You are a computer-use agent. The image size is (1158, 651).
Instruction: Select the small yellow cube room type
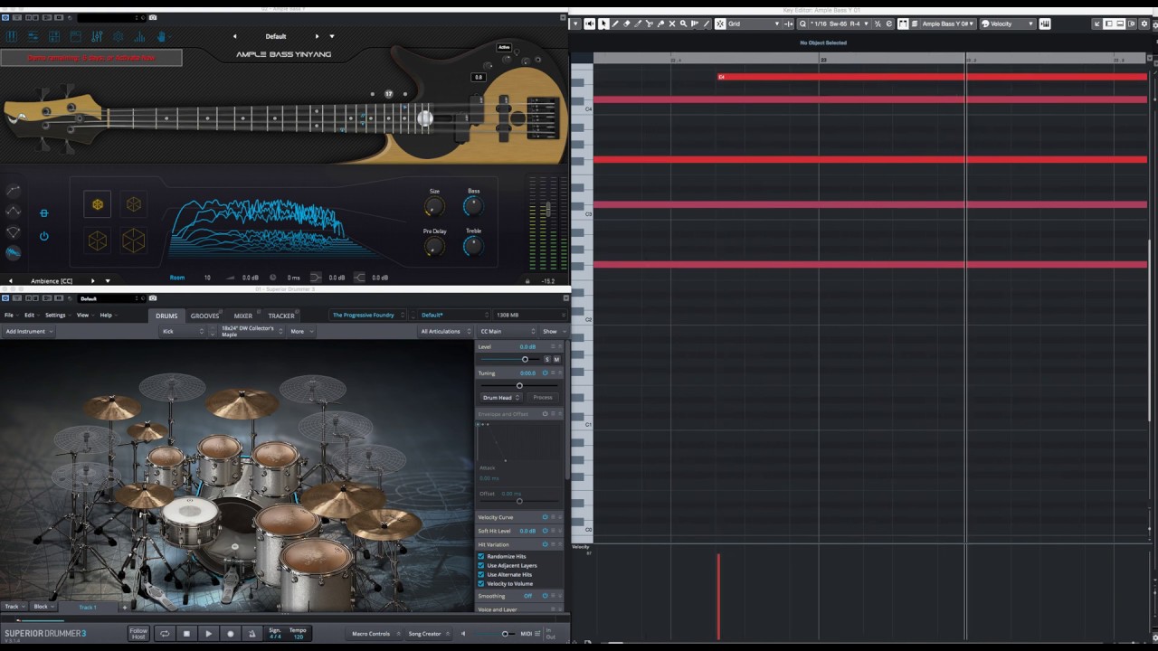[98, 204]
